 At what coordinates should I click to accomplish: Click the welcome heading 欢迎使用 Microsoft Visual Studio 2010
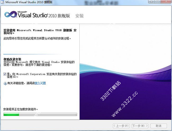click(40, 31)
